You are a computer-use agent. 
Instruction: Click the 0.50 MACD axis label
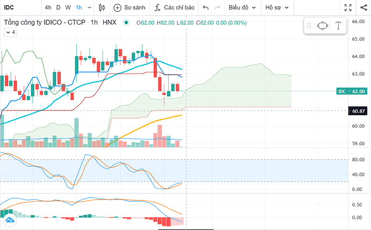click(357, 204)
